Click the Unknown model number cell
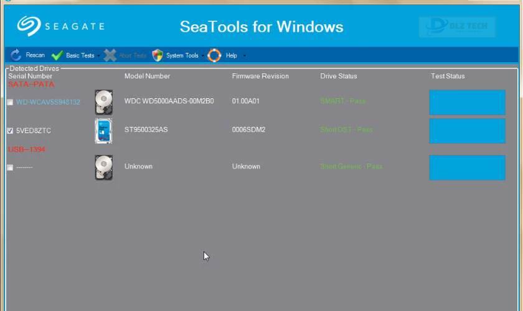The image size is (523, 311). click(x=138, y=166)
